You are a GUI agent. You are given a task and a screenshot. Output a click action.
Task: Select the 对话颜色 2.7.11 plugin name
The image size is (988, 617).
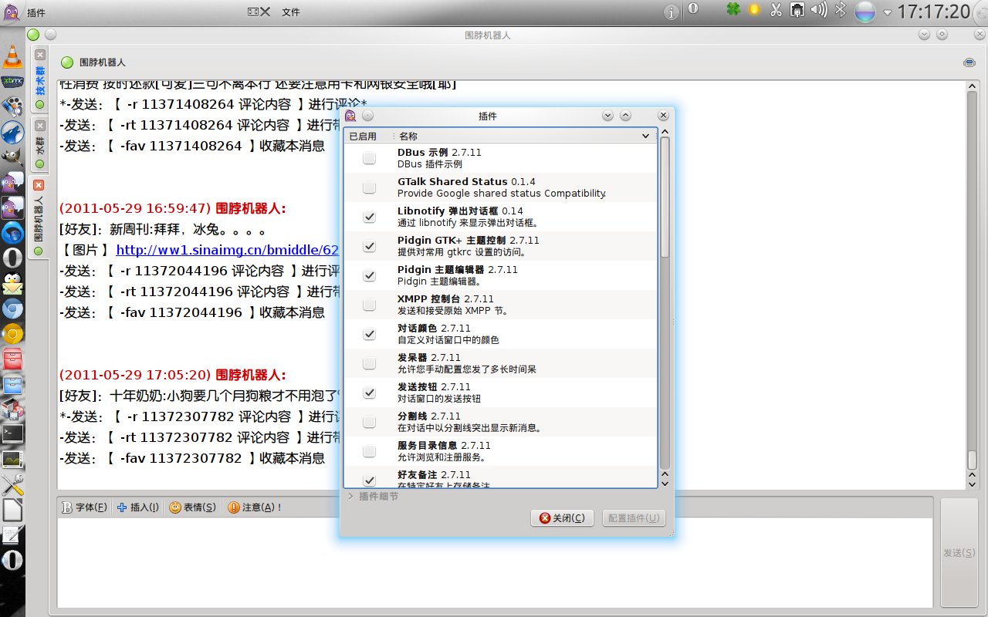pyautogui.click(x=434, y=329)
